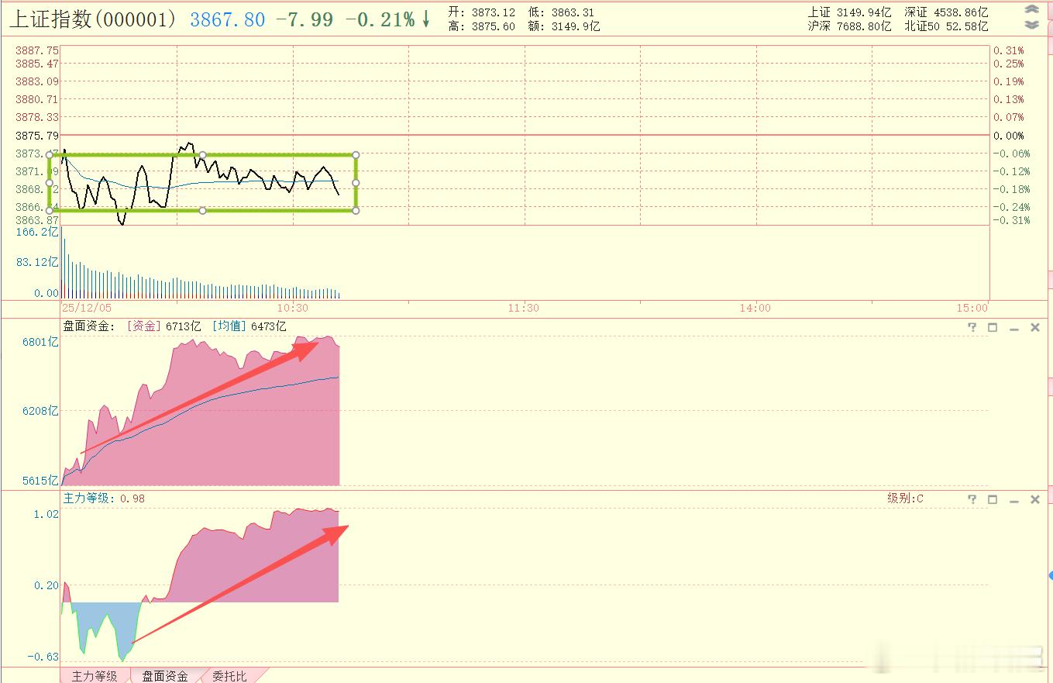
Task: Click the 级别:C label
Action: 905,498
